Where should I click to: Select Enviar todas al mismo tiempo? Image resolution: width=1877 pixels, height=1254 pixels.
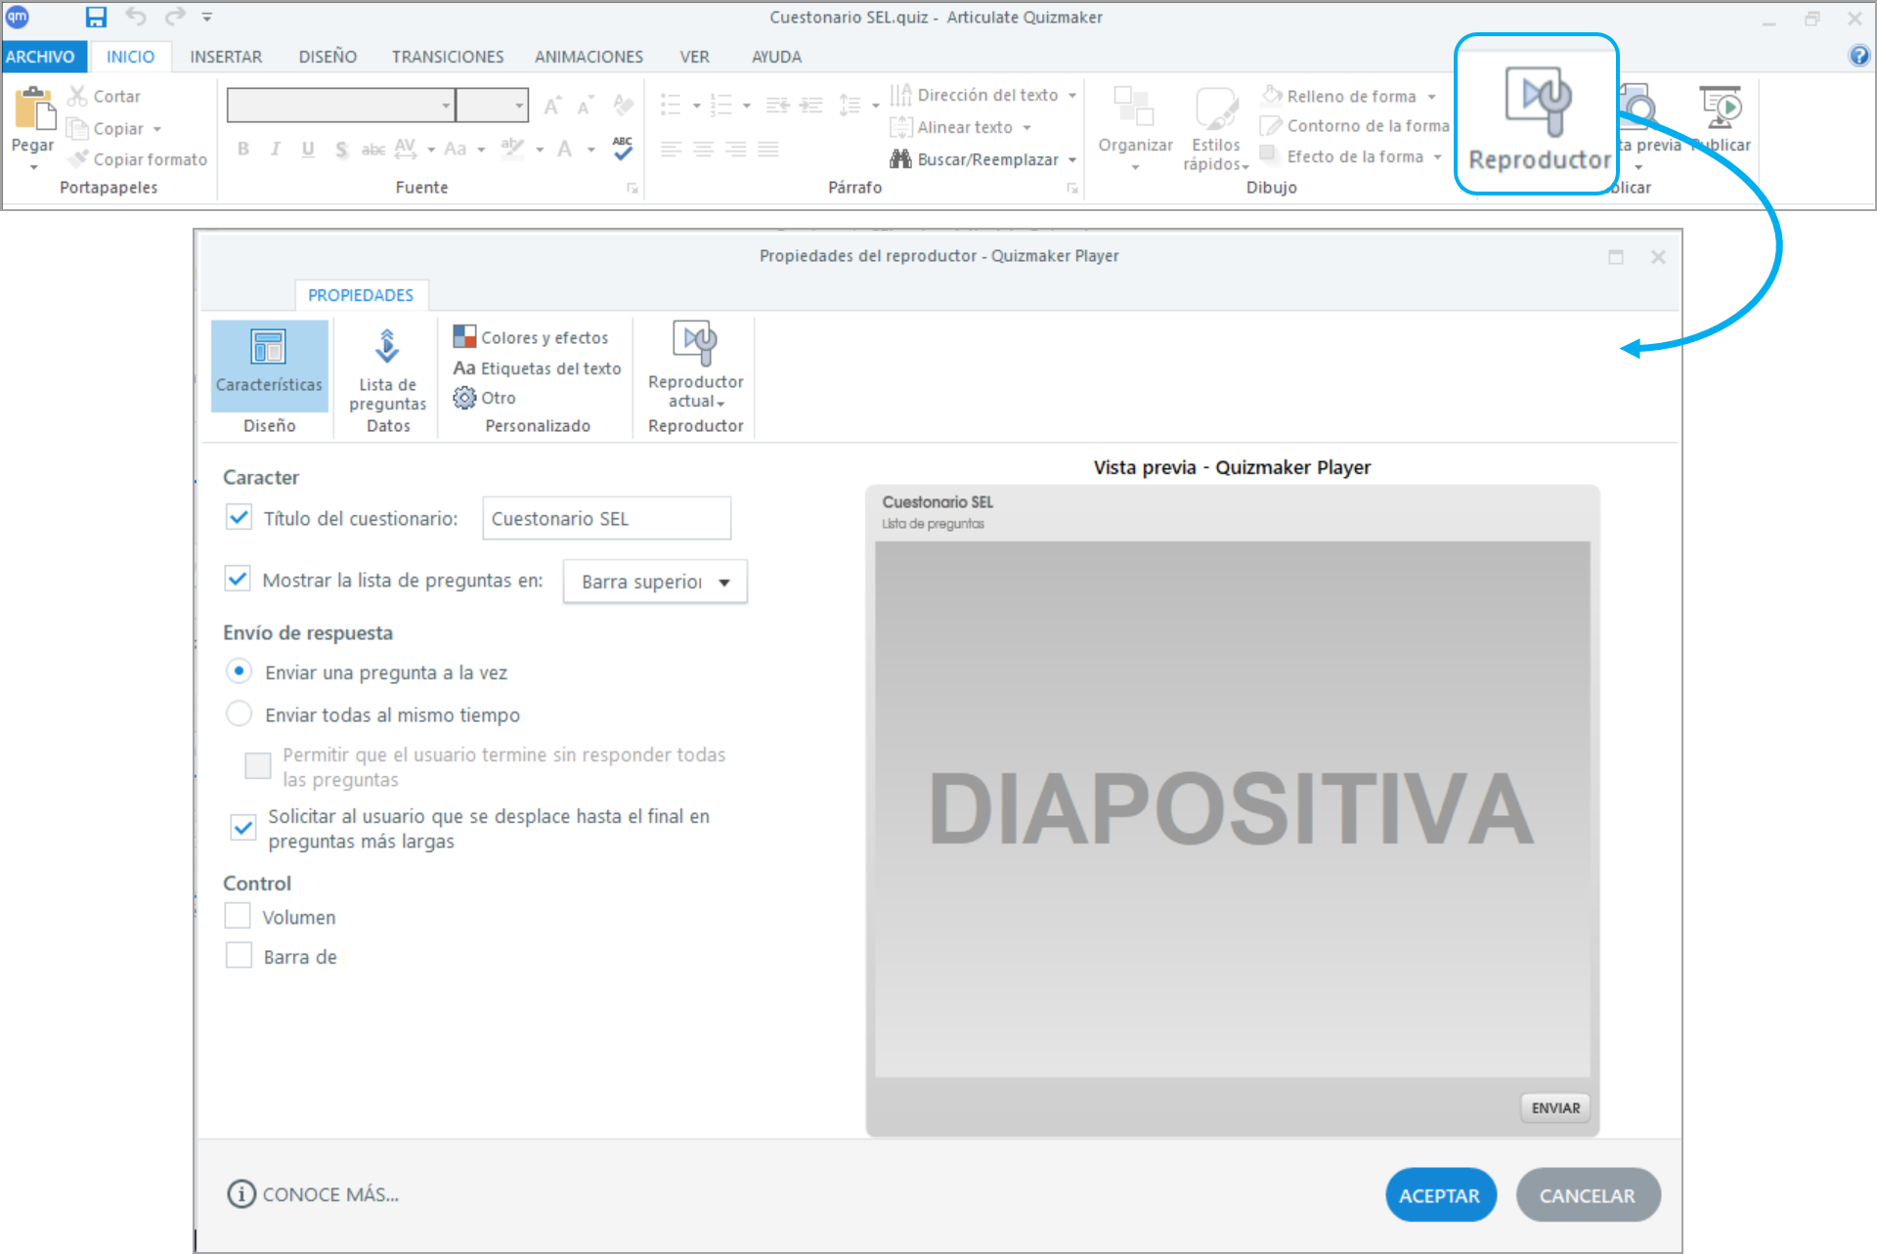[x=239, y=713]
